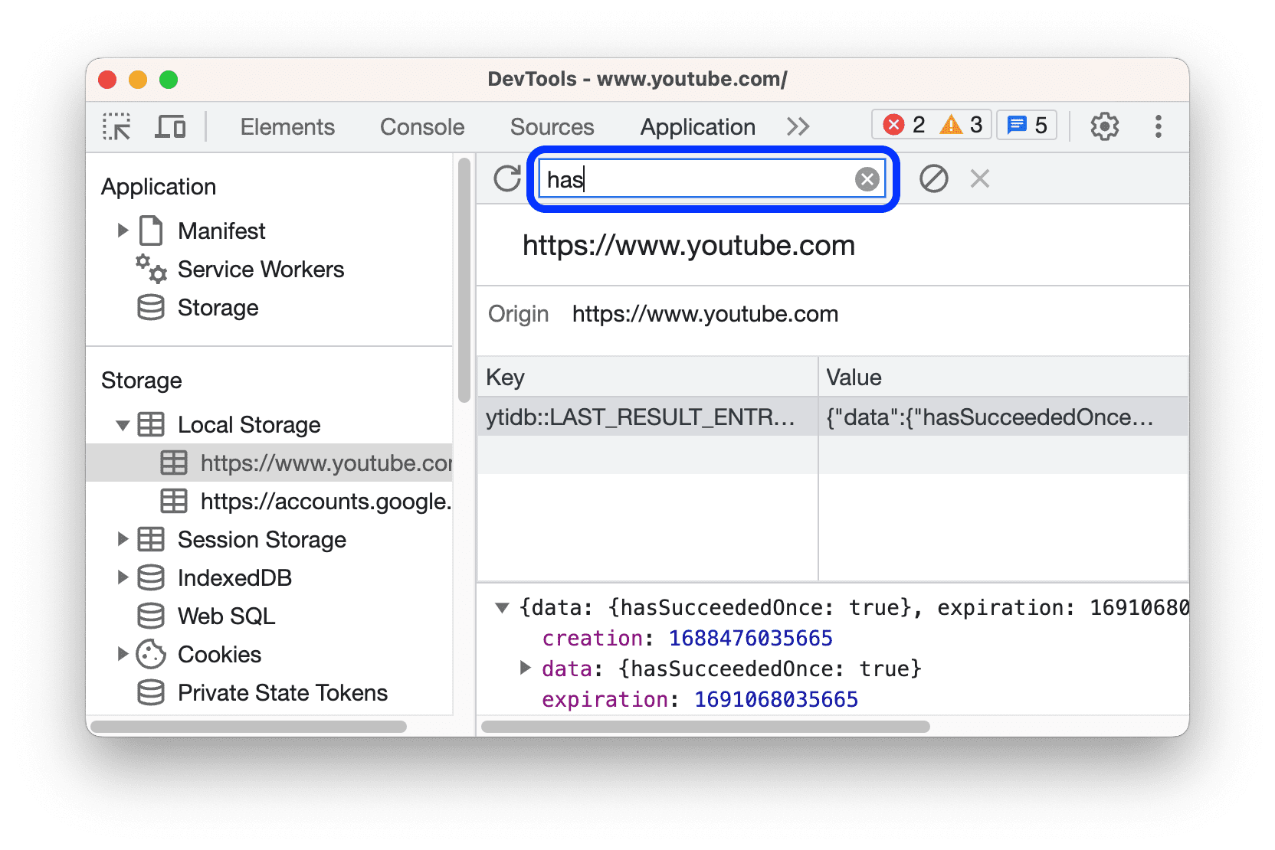Expand the Session Storage tree item

point(124,539)
